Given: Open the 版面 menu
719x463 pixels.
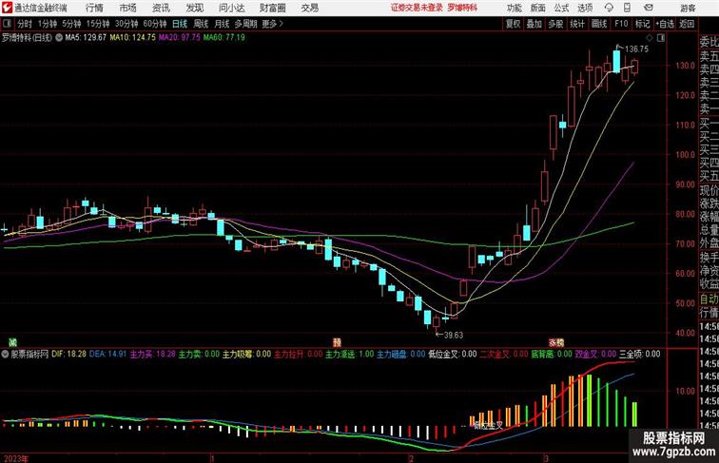Looking at the screenshot, I should (x=537, y=8).
